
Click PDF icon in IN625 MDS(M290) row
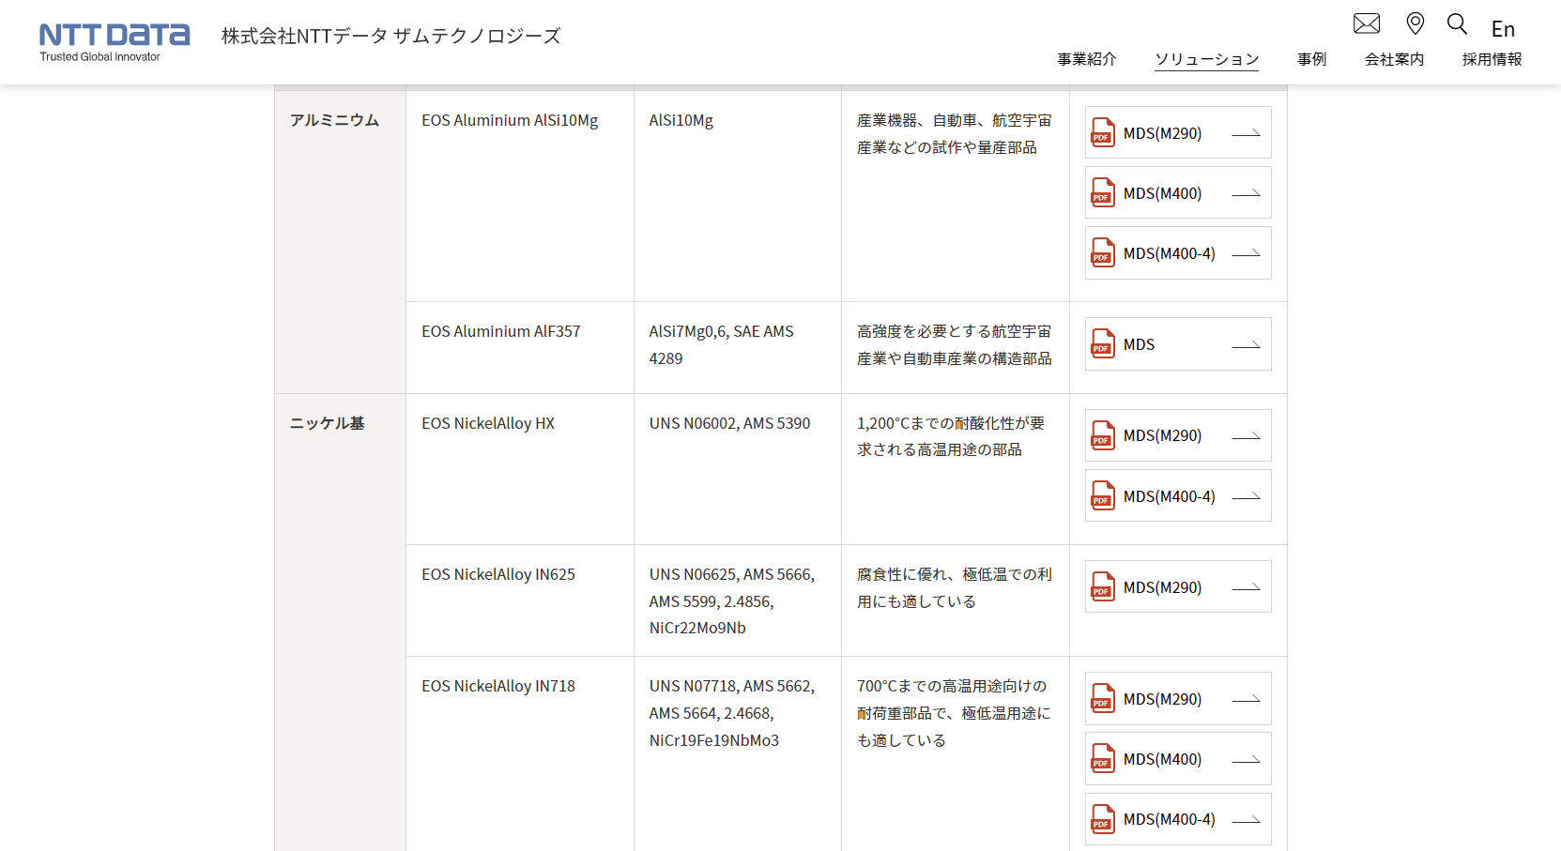click(x=1103, y=586)
